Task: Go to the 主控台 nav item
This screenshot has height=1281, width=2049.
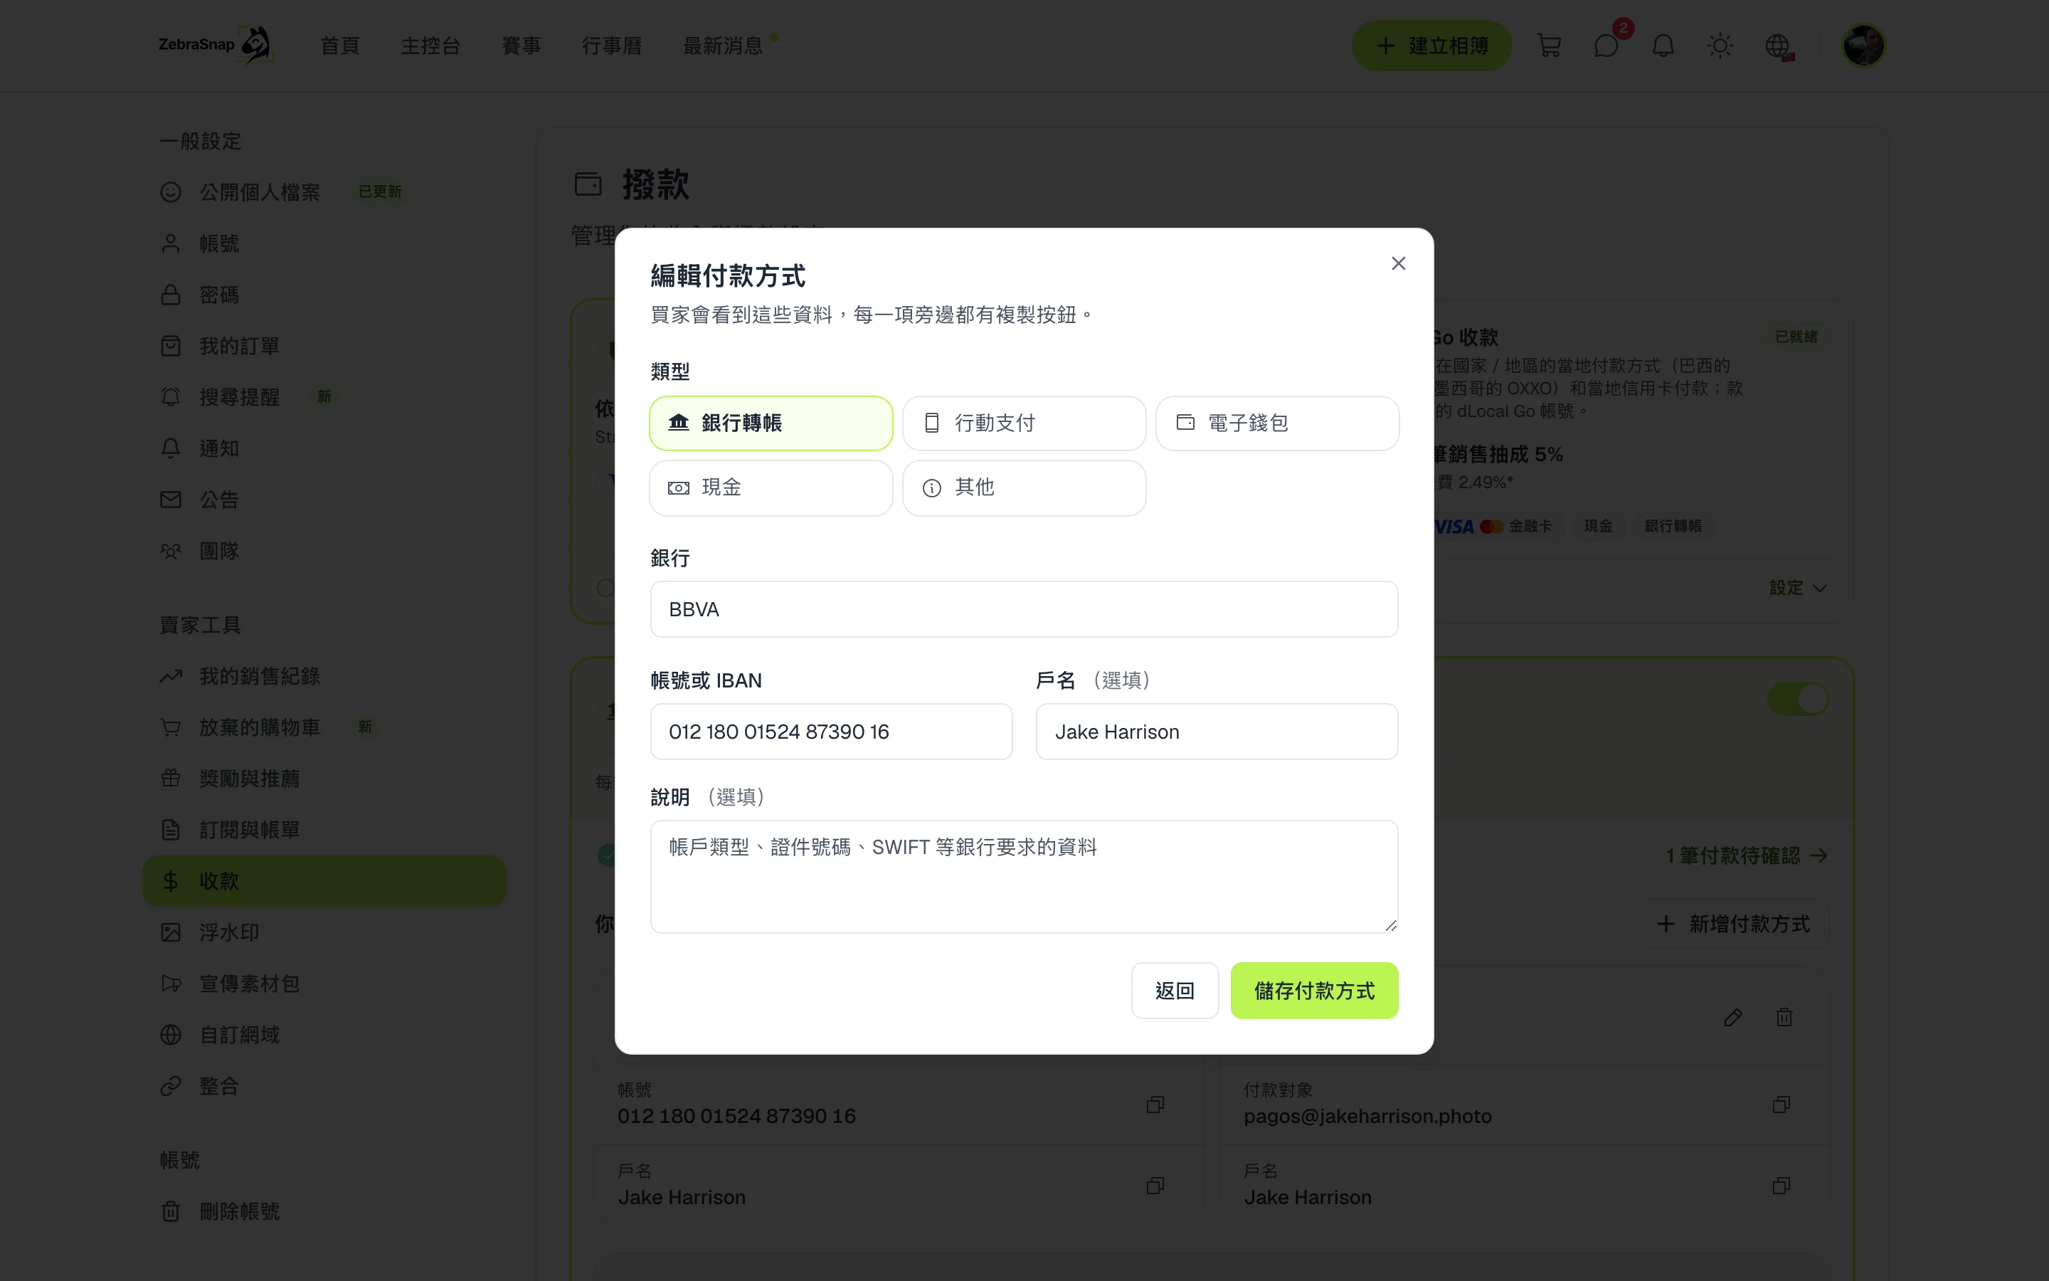Action: pos(431,46)
